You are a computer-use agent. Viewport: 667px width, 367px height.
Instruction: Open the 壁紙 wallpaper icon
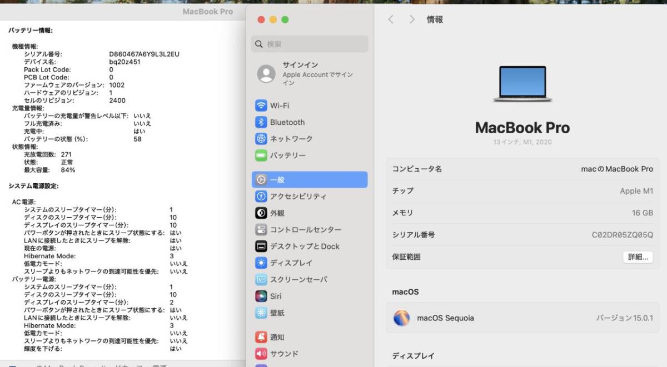(261, 313)
